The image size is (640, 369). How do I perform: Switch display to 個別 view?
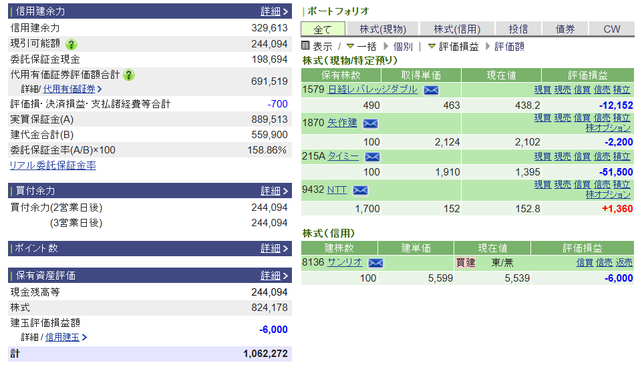point(403,47)
